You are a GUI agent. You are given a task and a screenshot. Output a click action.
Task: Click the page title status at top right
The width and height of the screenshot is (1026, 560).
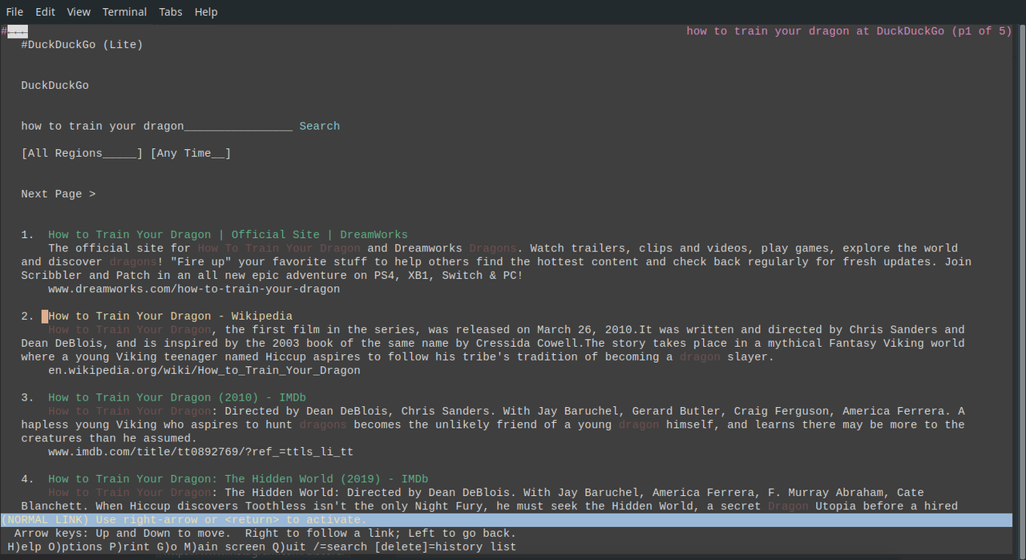click(849, 31)
